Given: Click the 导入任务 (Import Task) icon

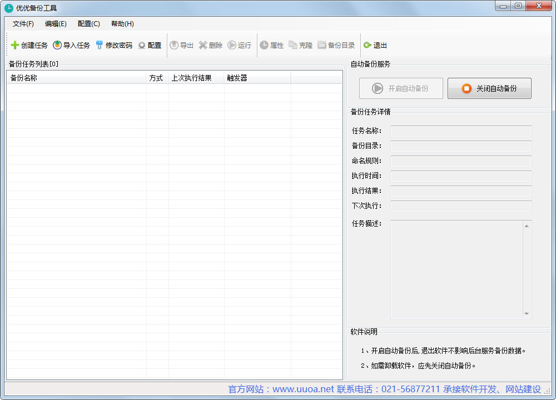Looking at the screenshot, I should click(71, 45).
